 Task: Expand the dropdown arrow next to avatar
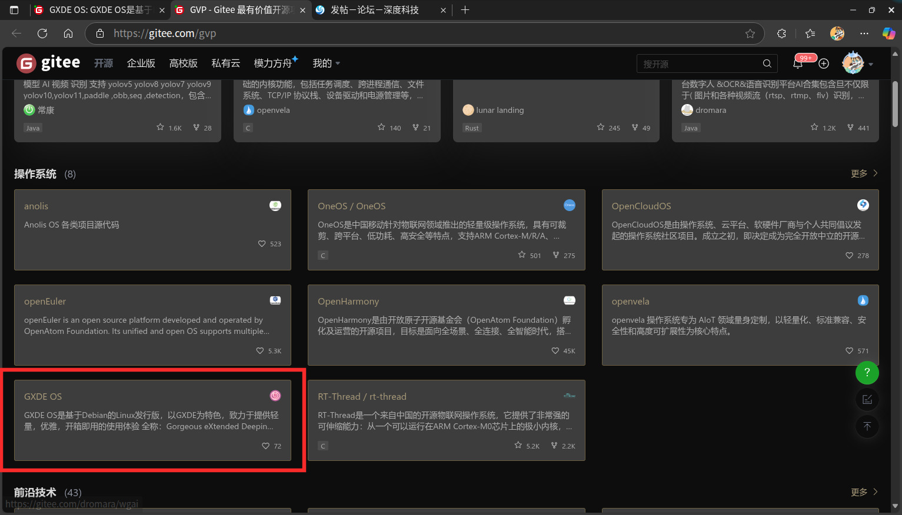click(x=871, y=64)
